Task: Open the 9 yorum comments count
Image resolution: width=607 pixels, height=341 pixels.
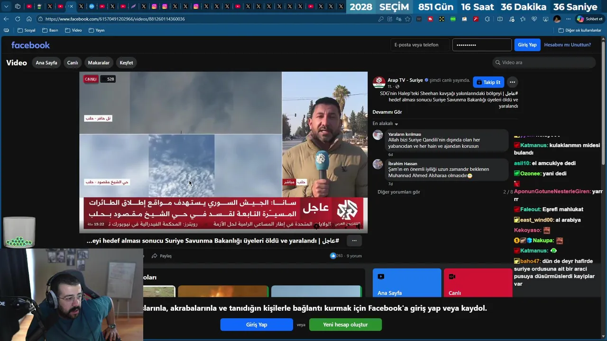Action: click(354, 256)
